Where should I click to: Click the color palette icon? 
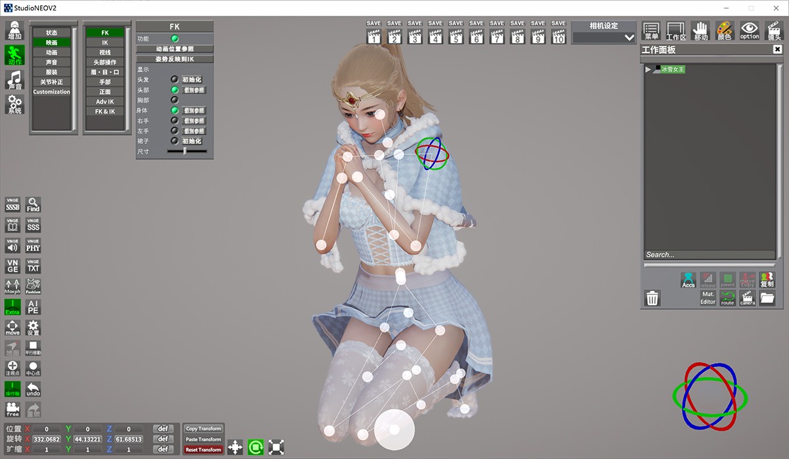point(724,30)
